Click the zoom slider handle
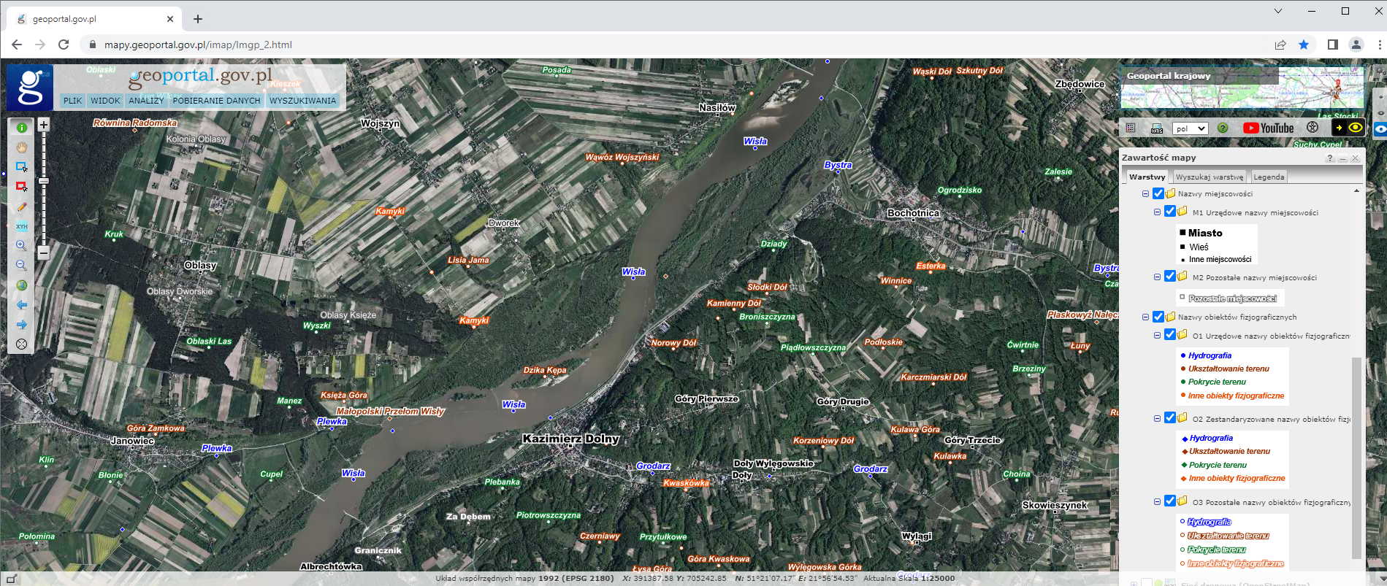Image resolution: width=1387 pixels, height=586 pixels. point(44,180)
